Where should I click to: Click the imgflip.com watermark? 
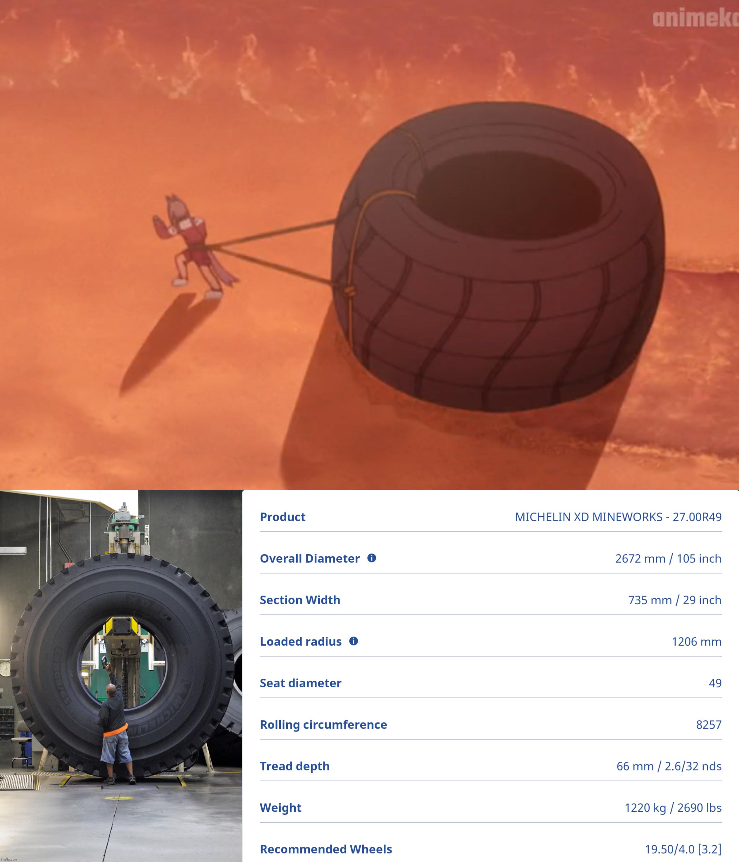pyautogui.click(x=9, y=859)
